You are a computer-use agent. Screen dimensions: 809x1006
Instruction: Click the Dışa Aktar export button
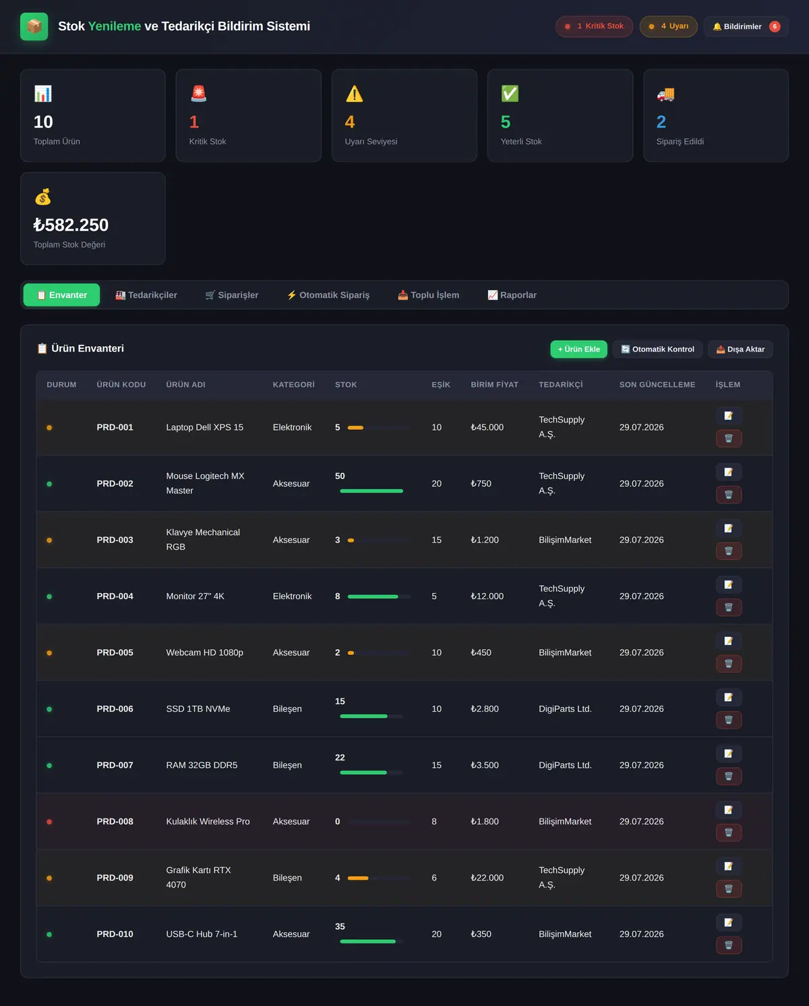coord(740,350)
